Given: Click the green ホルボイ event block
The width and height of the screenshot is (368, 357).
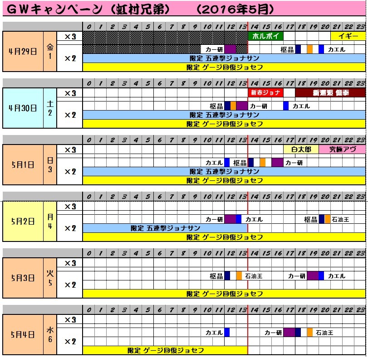Looking at the screenshot, I should tap(265, 36).
